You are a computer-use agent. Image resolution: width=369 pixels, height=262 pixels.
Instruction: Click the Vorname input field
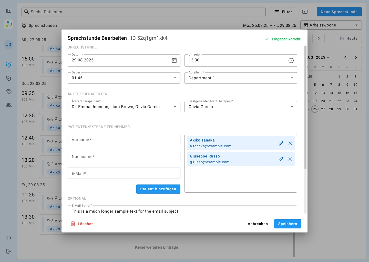pos(124,140)
